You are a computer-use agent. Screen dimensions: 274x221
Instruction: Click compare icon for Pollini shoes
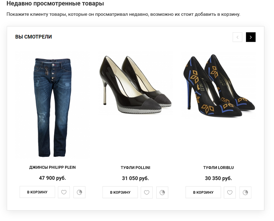[x=162, y=193]
